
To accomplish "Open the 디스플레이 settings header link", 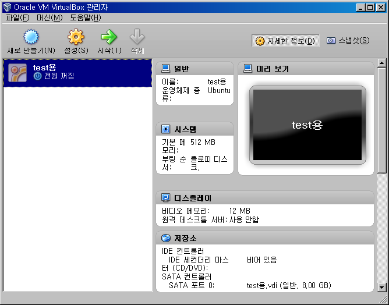I will [x=193, y=198].
